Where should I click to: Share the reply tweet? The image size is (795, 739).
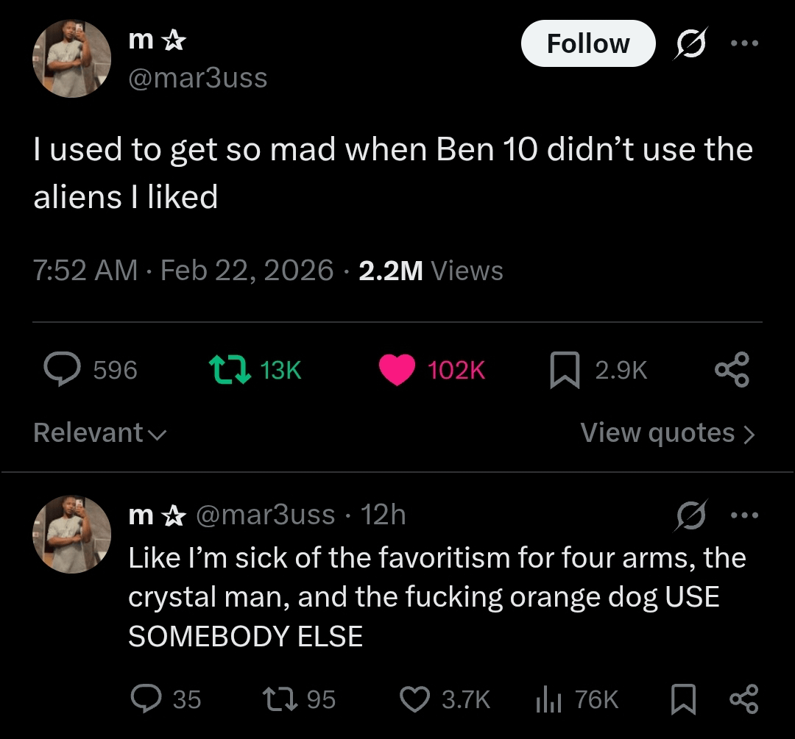pos(743,699)
